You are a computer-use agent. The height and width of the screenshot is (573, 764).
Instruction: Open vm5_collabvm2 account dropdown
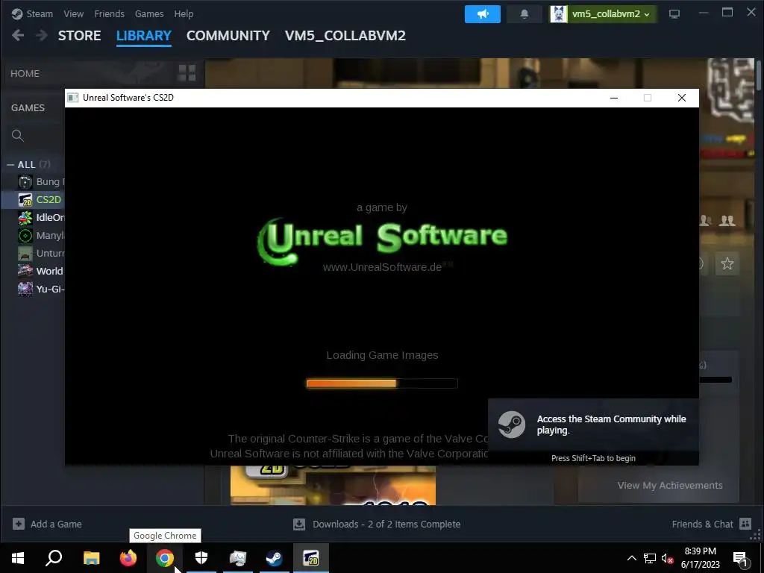[603, 14]
